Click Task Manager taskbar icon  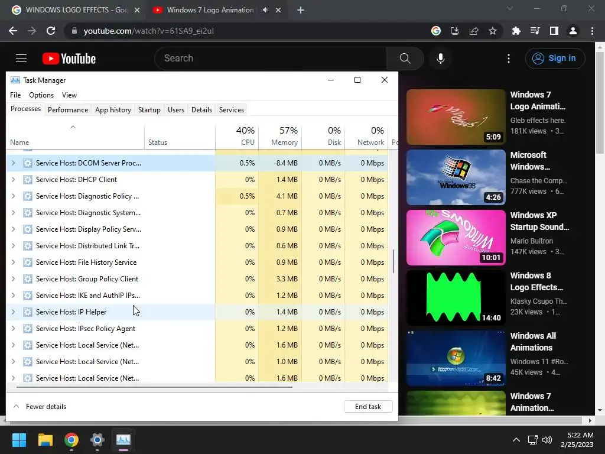click(123, 440)
